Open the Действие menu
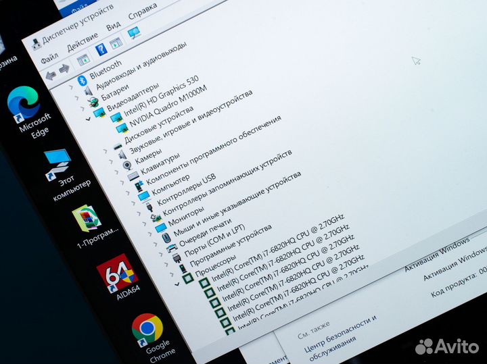 (x=83, y=42)
